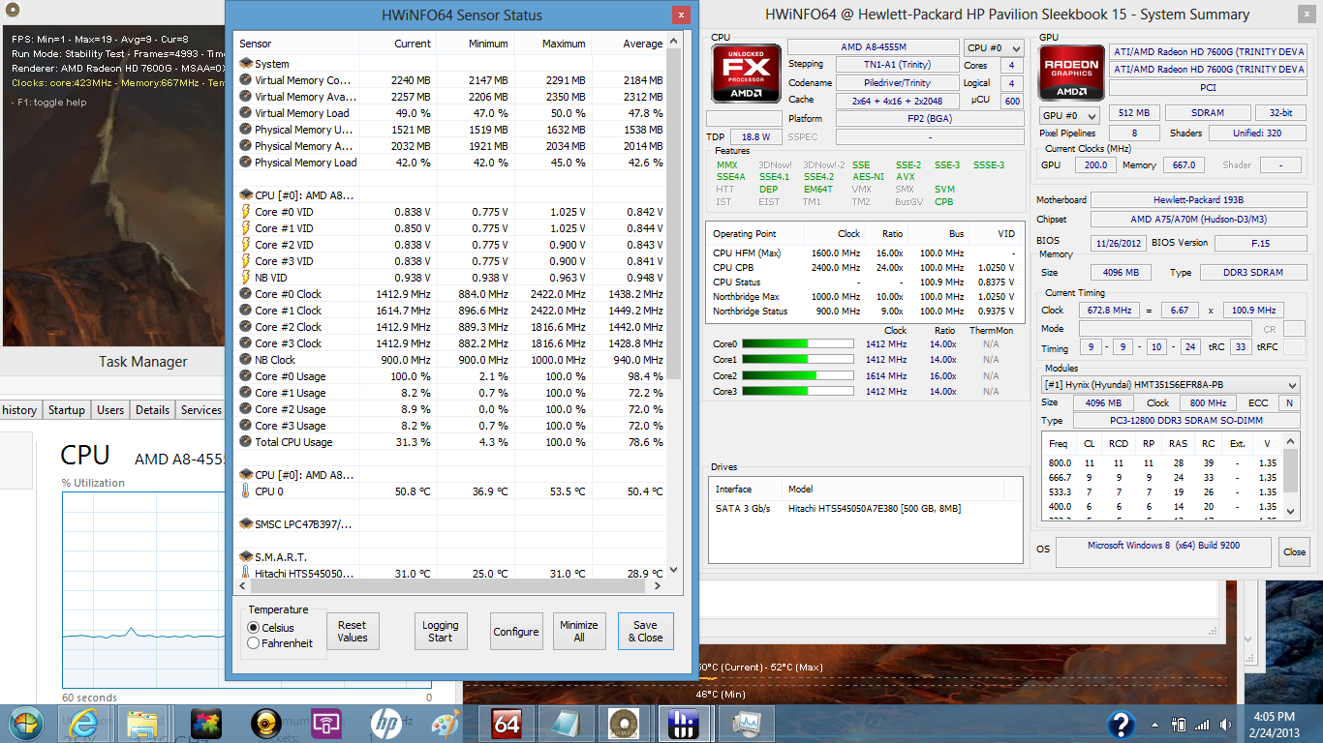1323x743 pixels.
Task: Click the colorful puzzle-piece taskbar icon
Action: tap(204, 723)
